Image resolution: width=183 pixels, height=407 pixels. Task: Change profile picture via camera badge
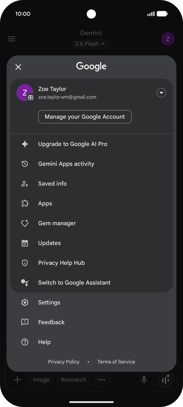tap(30, 98)
